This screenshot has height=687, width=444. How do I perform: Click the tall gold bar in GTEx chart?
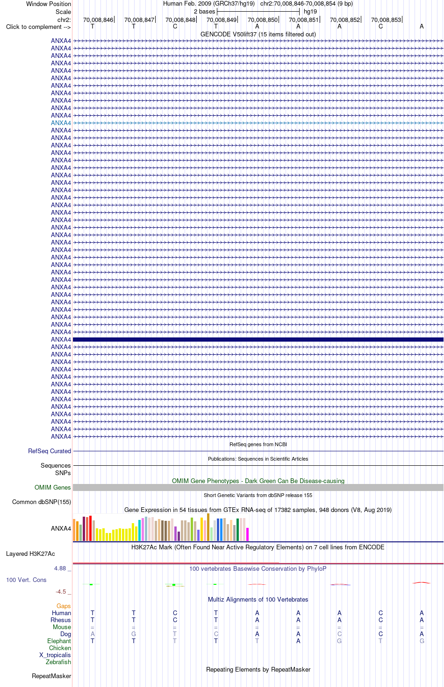tap(208, 527)
